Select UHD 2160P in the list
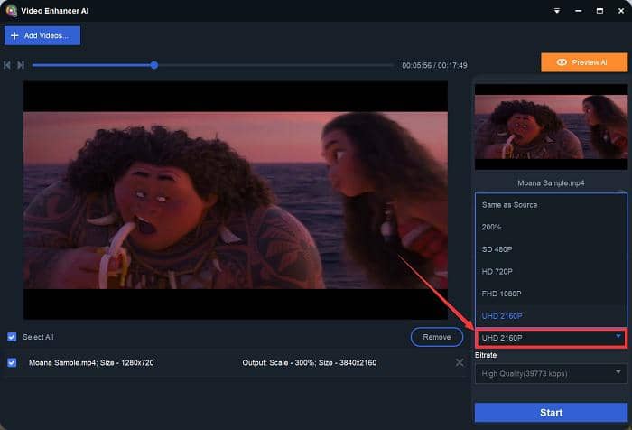The image size is (632, 430). click(551, 316)
